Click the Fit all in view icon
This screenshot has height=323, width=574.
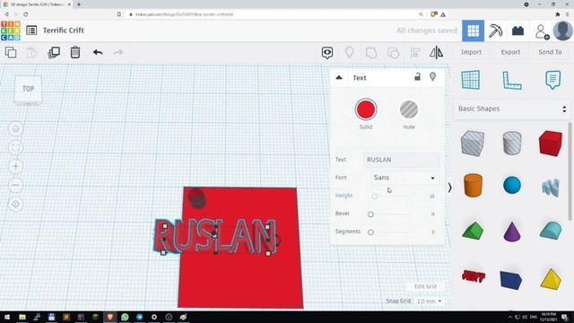pos(16,147)
